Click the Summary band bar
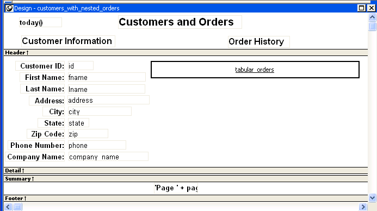The height and width of the screenshot is (211, 377). [x=186, y=179]
